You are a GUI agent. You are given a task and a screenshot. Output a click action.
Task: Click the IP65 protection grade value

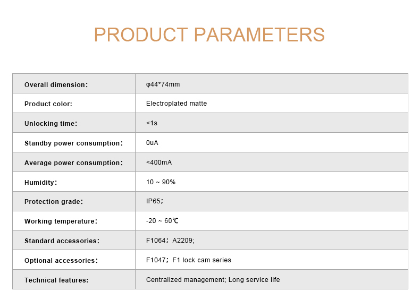point(155,201)
